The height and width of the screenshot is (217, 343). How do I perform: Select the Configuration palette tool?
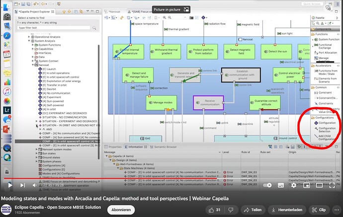tap(325, 123)
